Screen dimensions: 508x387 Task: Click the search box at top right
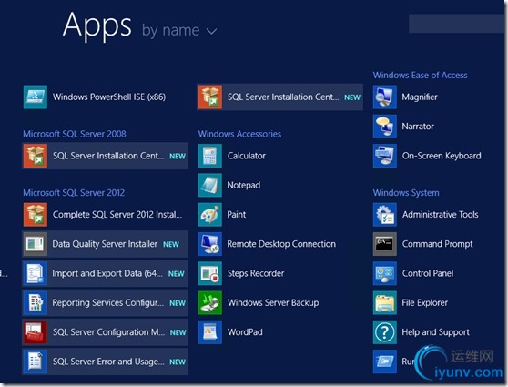pyautogui.click(x=457, y=24)
